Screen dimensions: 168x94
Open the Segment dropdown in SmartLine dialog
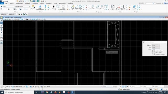point(156,45)
